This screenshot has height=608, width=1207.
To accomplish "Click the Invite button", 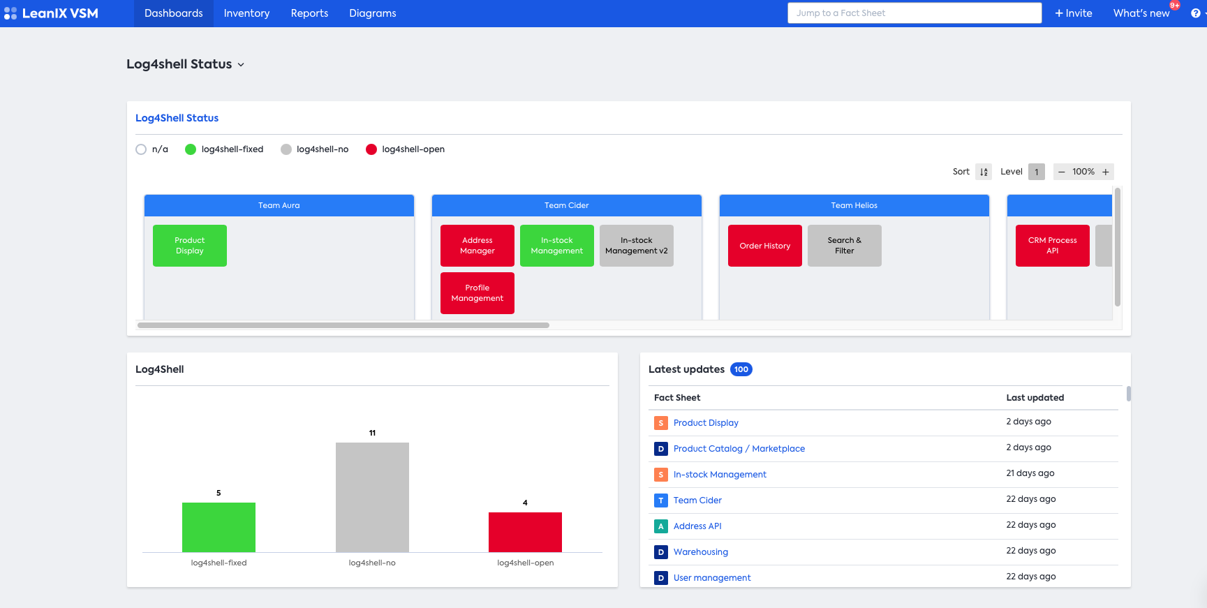I will [1074, 13].
